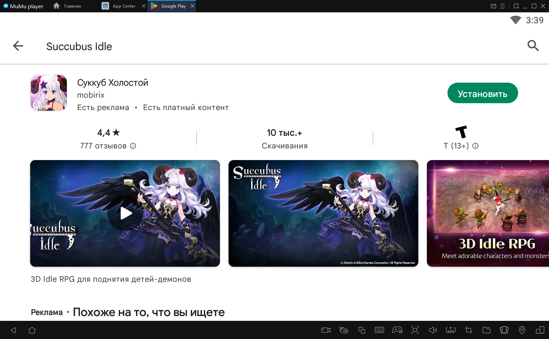The width and height of the screenshot is (549, 339).
Task: Play the Succubus Idle trailer video
Action: tap(125, 213)
